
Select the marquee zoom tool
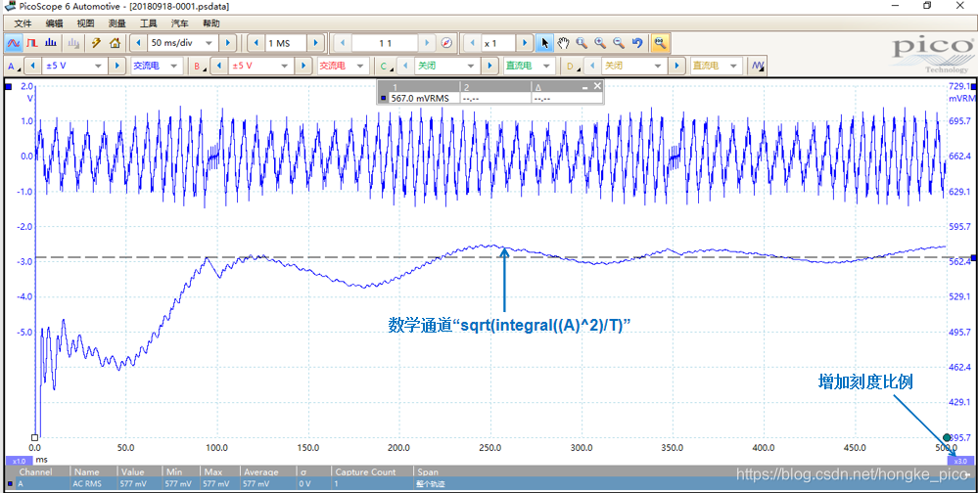[582, 43]
